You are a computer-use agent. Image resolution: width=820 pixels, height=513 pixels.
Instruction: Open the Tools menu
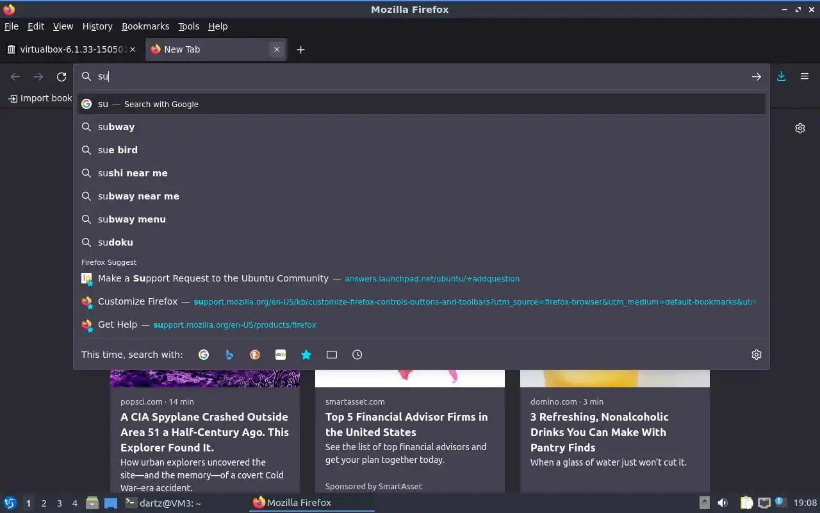188,26
